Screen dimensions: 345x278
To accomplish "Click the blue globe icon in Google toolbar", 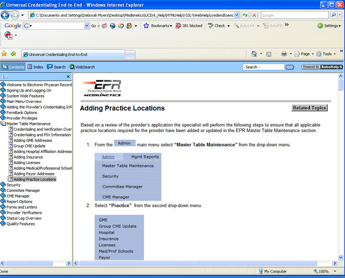I will point(113,26).
